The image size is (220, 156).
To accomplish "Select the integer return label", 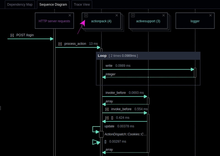I will [x=111, y=74].
